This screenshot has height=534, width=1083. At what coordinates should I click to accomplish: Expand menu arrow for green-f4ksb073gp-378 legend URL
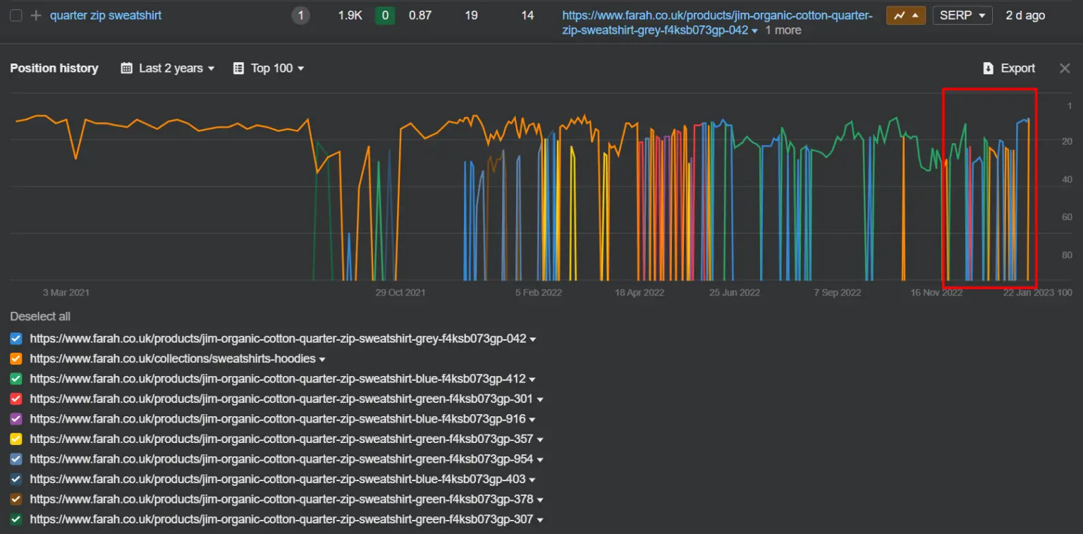pyautogui.click(x=540, y=500)
